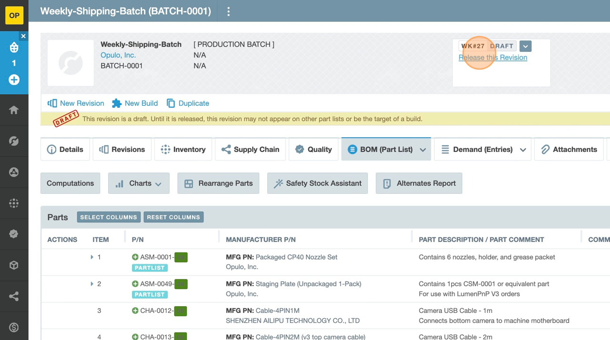610x340 pixels.
Task: Click the green plus beside CHA-0012
Action: click(x=135, y=311)
